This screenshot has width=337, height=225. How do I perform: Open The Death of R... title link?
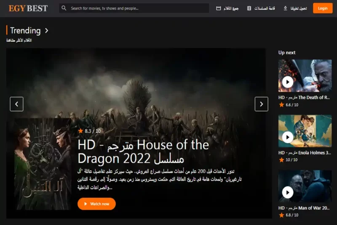coord(304,98)
